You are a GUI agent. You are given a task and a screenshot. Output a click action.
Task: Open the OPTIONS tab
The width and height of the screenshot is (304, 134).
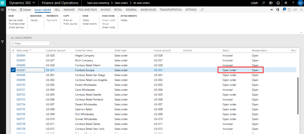coord(191,10)
